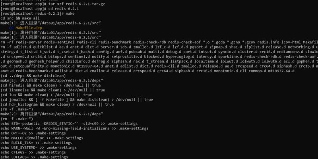The height and width of the screenshot is (159, 318).
Task: Click the 'rm -rf redis-server redis-sentinel' line
Action: pyautogui.click(x=159, y=42)
